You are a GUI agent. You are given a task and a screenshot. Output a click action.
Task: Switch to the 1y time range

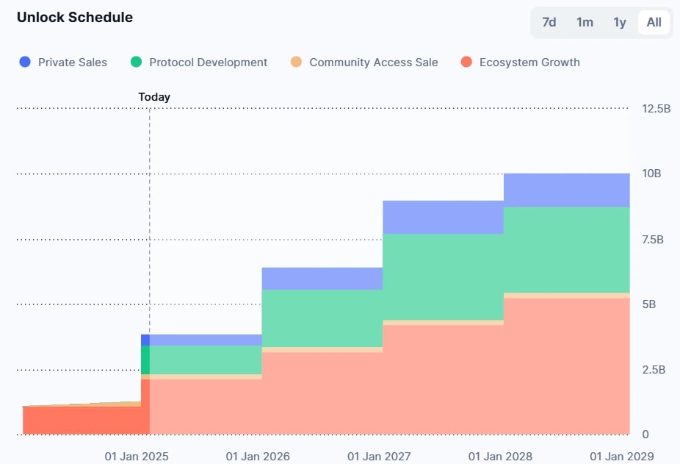(619, 22)
